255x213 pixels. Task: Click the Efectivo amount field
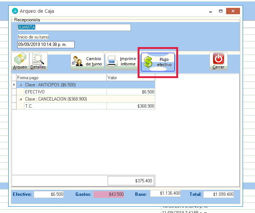coord(49,194)
